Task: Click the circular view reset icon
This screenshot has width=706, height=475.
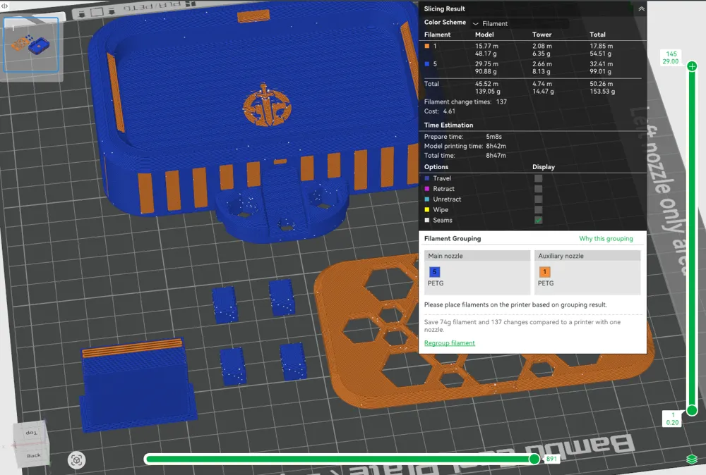Action: [x=76, y=460]
